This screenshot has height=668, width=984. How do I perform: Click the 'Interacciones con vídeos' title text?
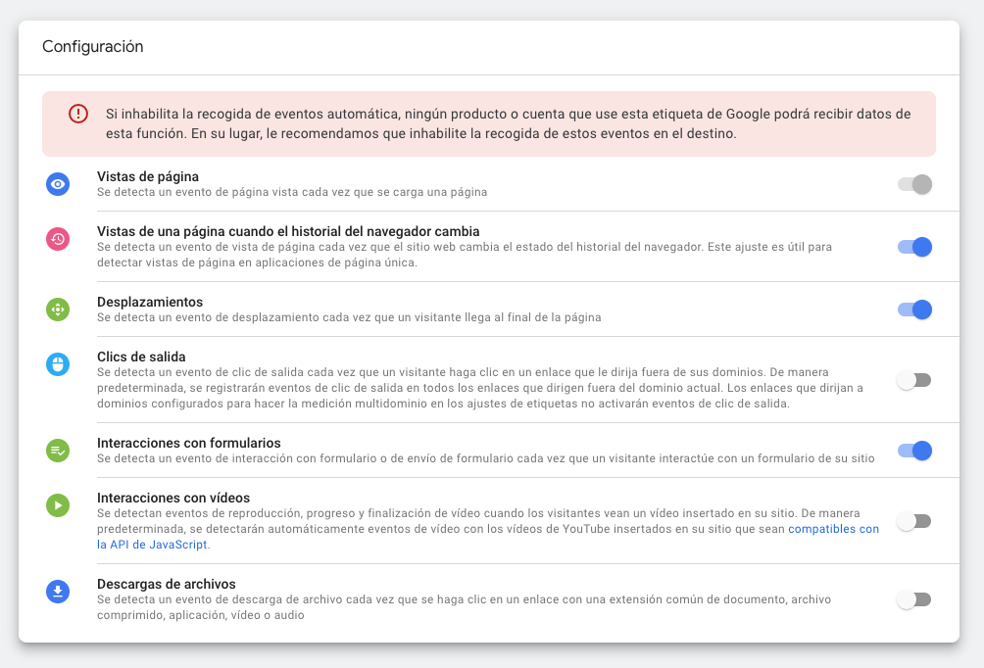173,498
